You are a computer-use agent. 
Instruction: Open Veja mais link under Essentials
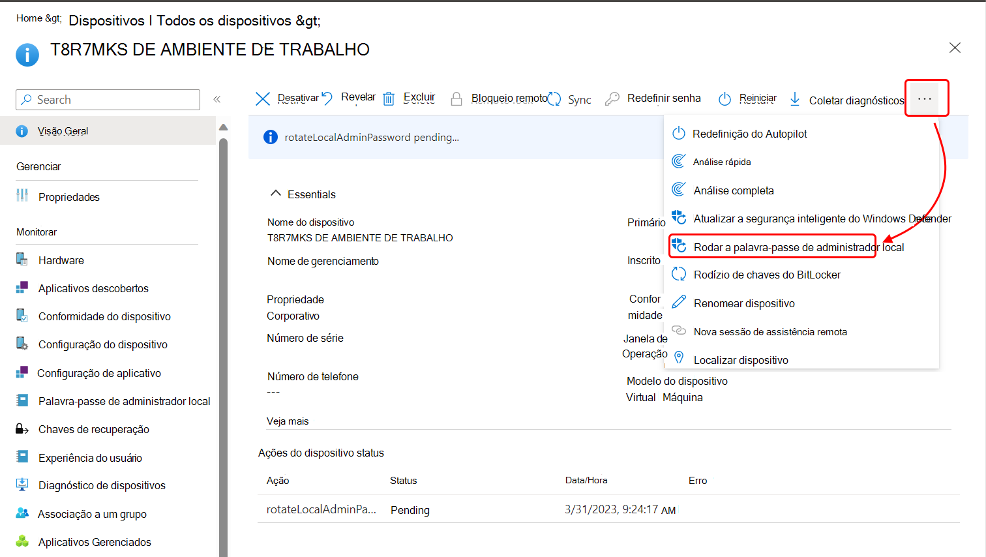(288, 421)
